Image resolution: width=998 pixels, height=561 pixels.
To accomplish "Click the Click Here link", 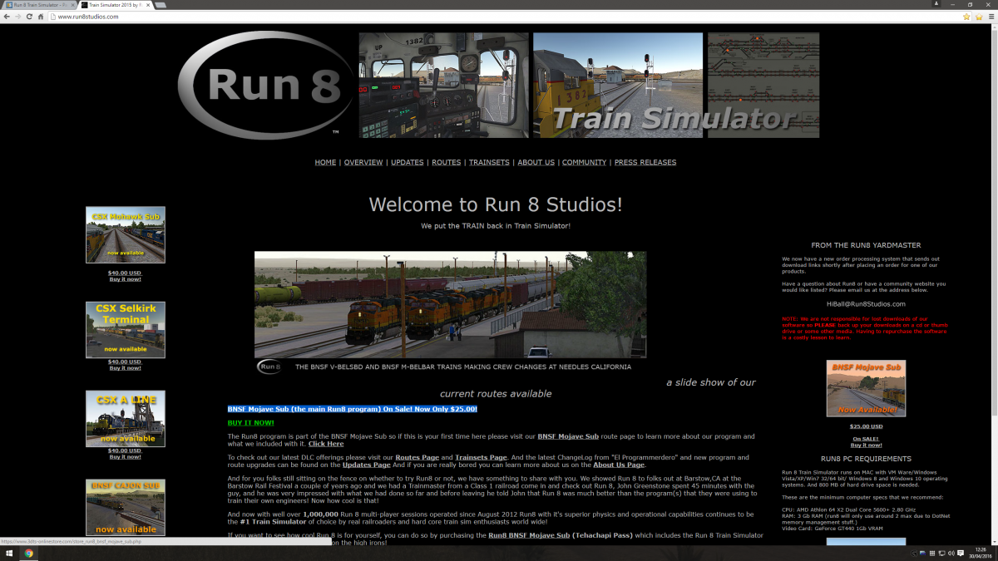I will (326, 444).
